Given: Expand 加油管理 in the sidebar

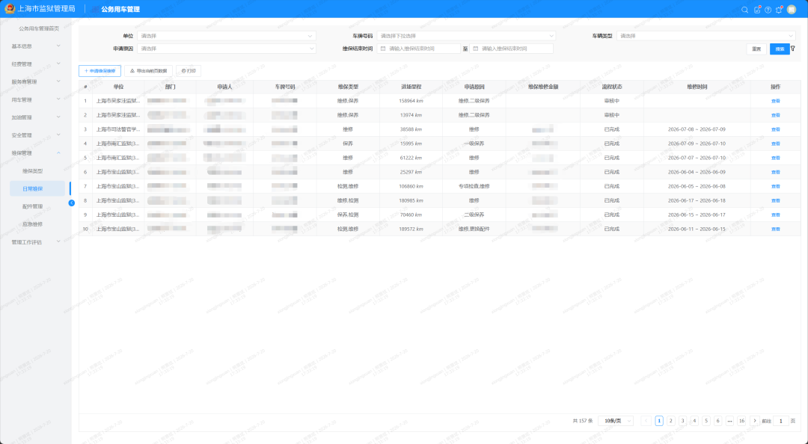Looking at the screenshot, I should coord(36,117).
